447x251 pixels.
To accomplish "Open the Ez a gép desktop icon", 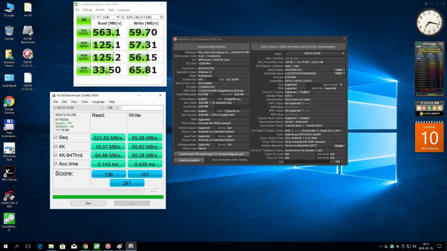I will (x=9, y=9).
